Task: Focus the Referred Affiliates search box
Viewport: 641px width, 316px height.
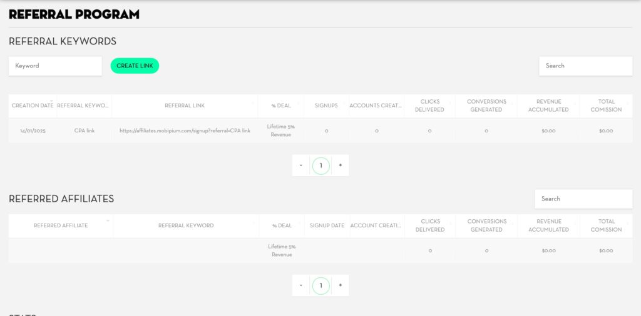Action: [583, 199]
